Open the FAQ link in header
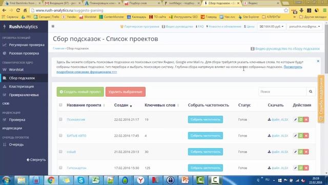Viewport: 328px width, 185px height. [199, 27]
